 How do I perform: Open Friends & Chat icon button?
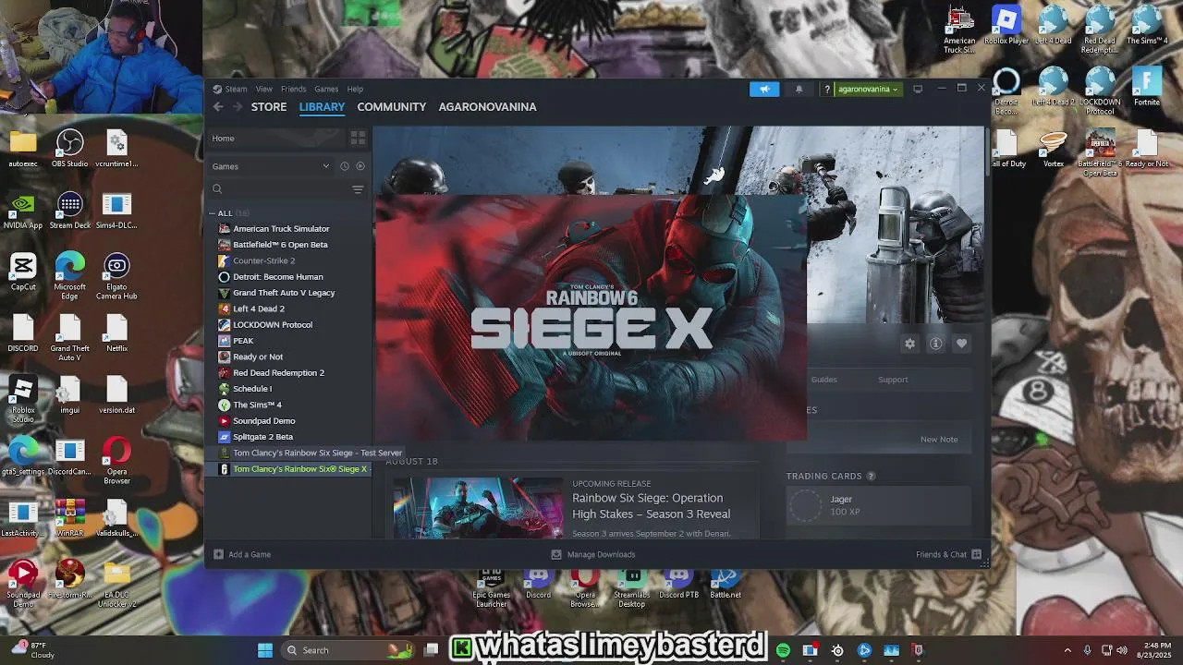(976, 554)
